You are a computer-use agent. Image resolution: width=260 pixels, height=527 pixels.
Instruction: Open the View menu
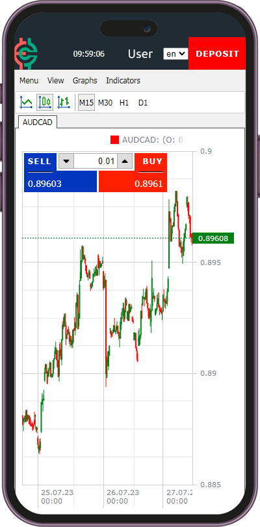(x=55, y=81)
